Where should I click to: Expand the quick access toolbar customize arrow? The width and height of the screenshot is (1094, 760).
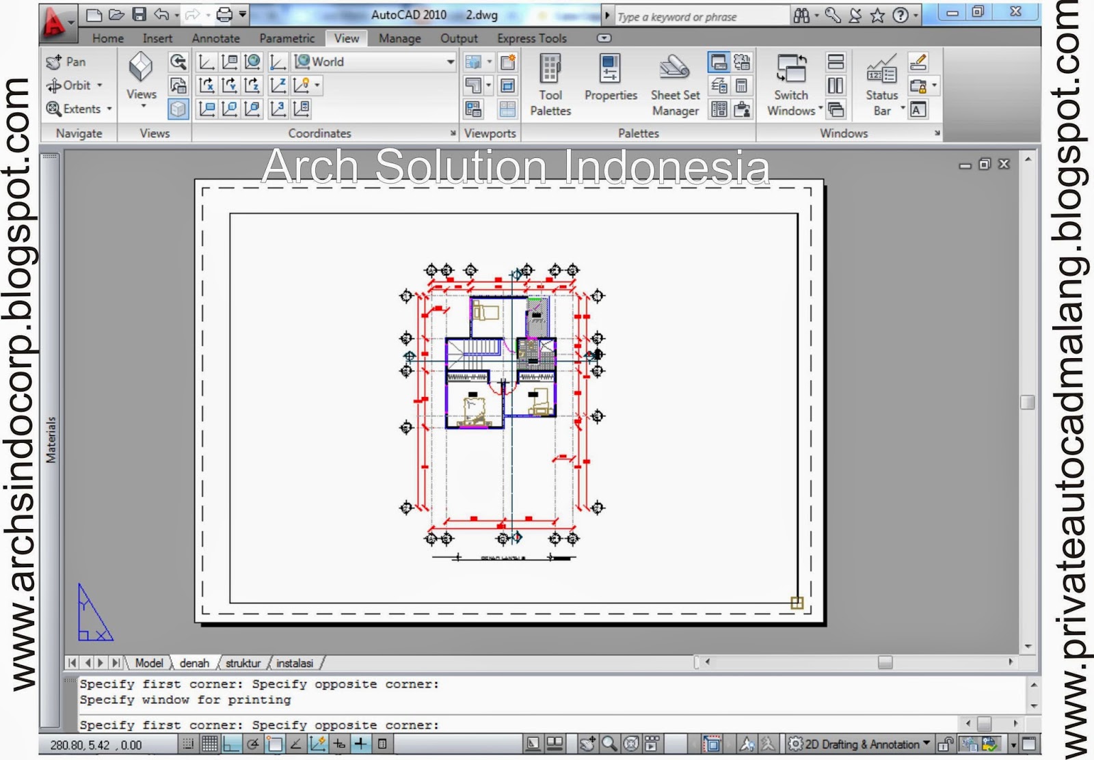click(x=243, y=14)
